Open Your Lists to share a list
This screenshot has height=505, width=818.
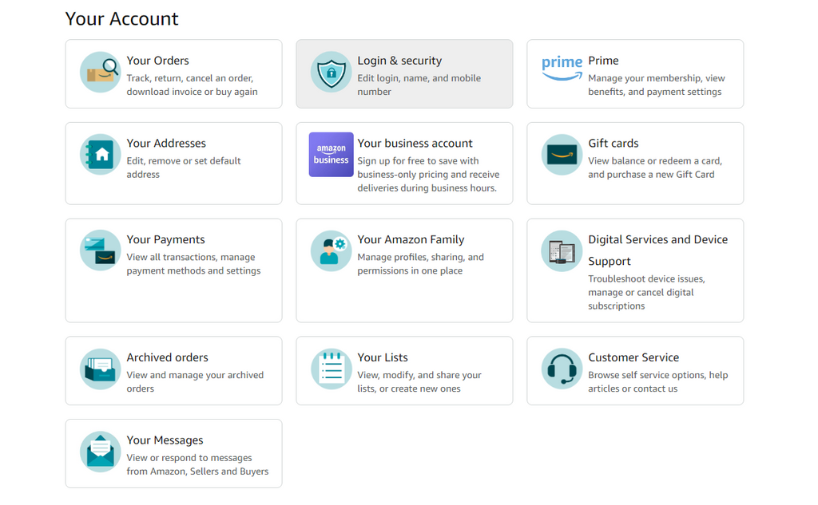point(404,371)
